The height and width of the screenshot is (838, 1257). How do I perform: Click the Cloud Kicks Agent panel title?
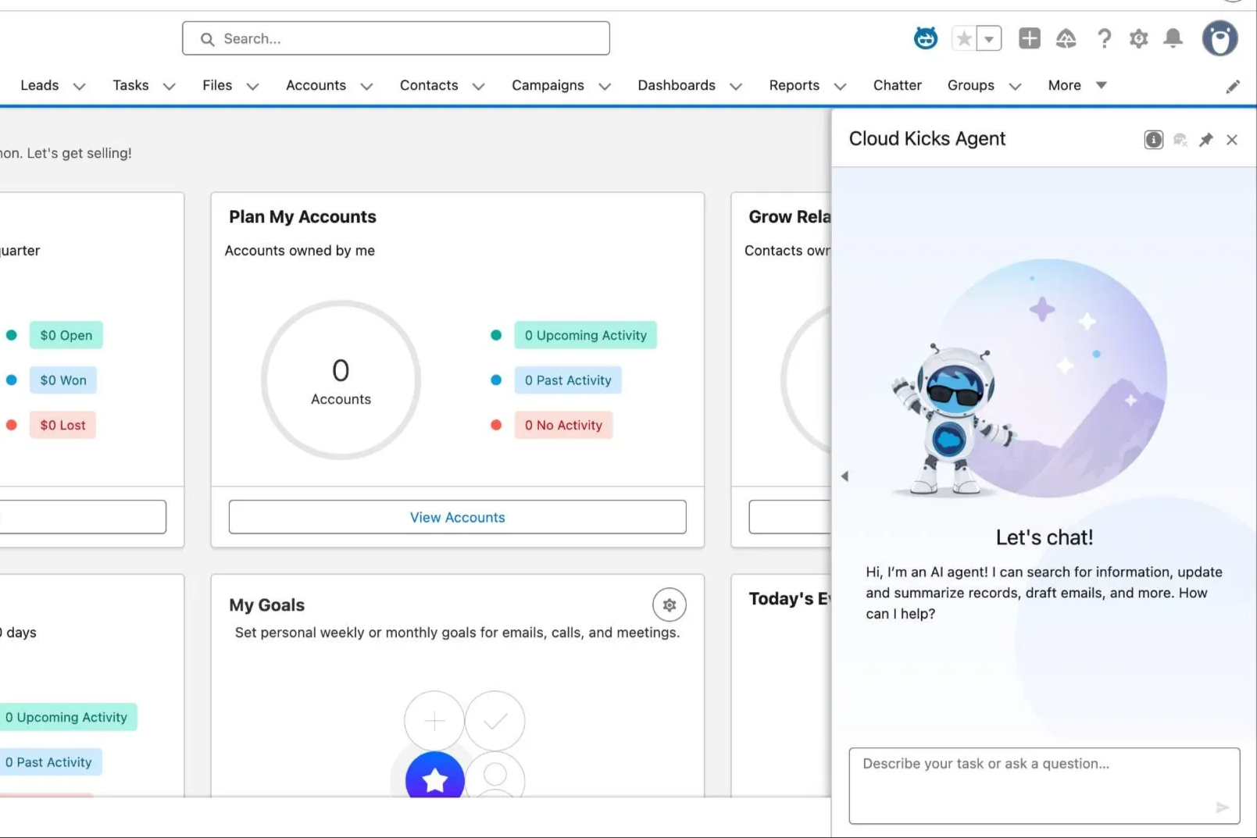[x=927, y=139]
